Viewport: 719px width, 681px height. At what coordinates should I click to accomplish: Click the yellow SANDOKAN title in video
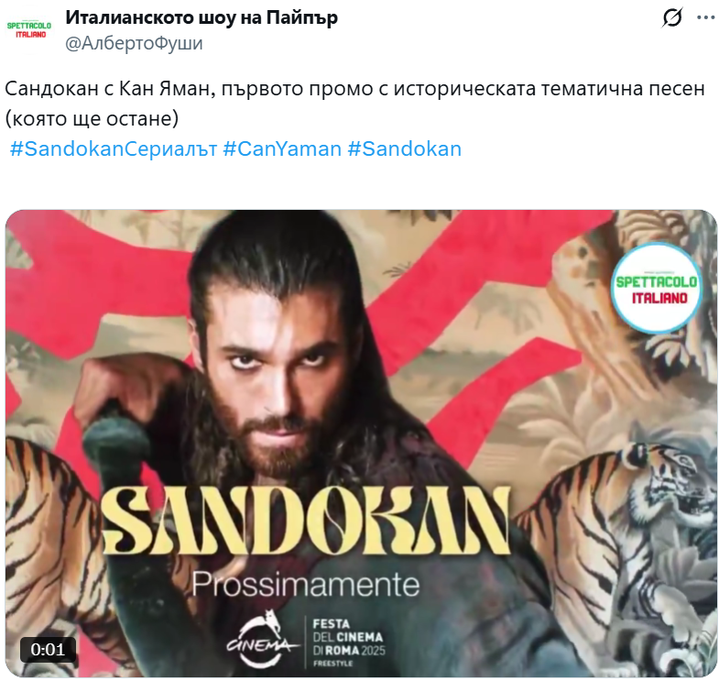306,521
